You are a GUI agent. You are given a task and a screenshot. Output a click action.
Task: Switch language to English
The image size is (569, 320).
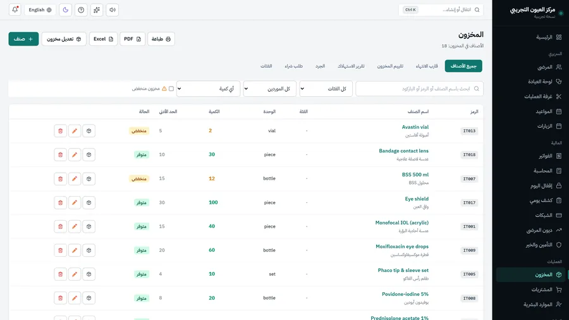click(x=40, y=9)
